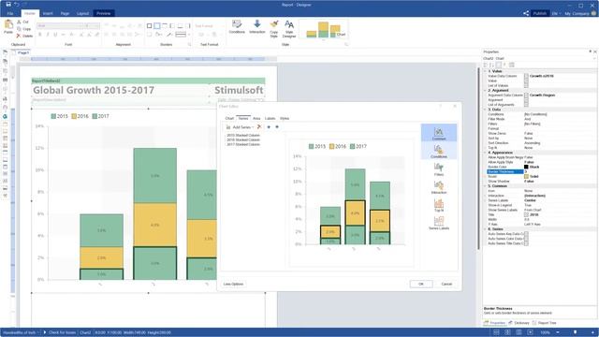Collapse the 2. Argument property group
Screen dimensions: 599x337
point(485,91)
